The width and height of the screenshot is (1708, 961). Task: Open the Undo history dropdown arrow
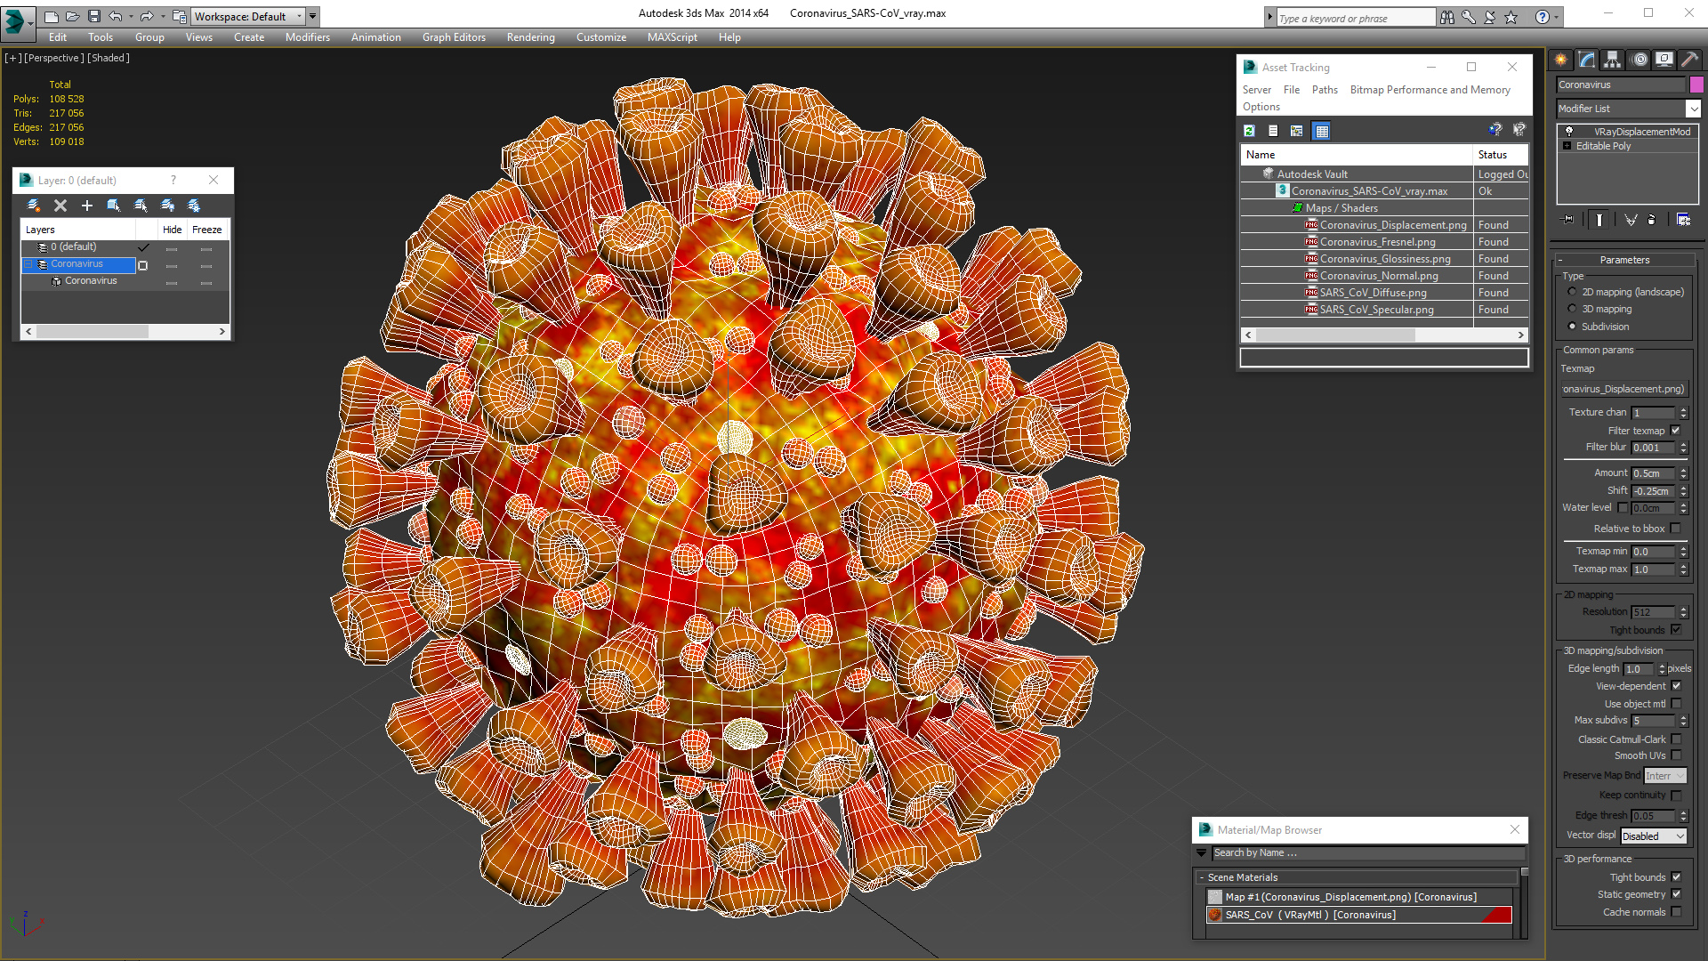pos(131,16)
